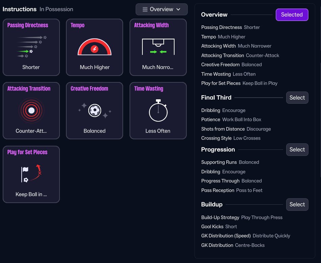The height and width of the screenshot is (263, 321).
Task: Click the In Possession header label
Action: [x=56, y=9]
